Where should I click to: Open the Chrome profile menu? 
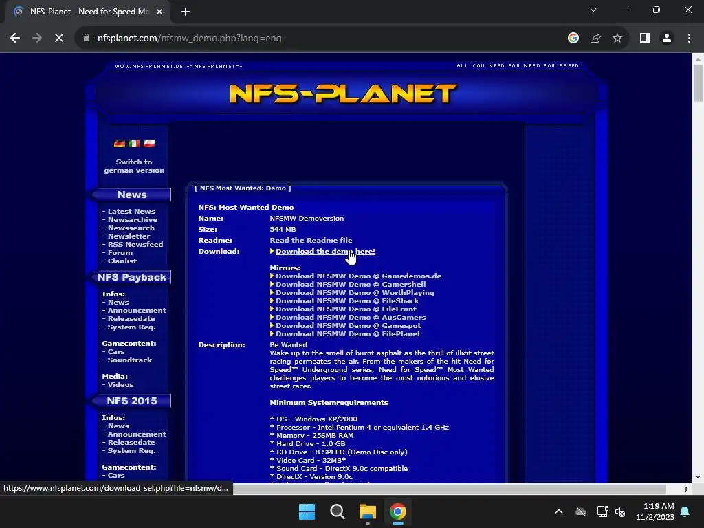coord(667,38)
